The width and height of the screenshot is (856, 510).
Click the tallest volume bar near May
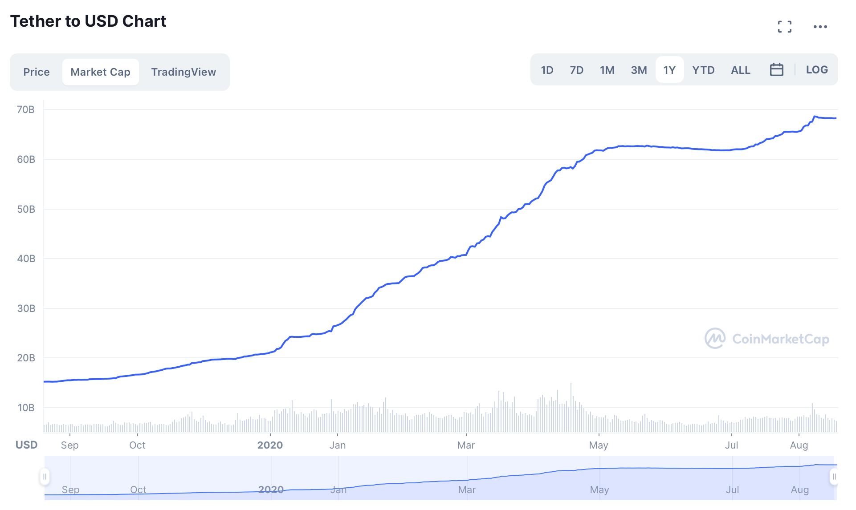point(571,407)
